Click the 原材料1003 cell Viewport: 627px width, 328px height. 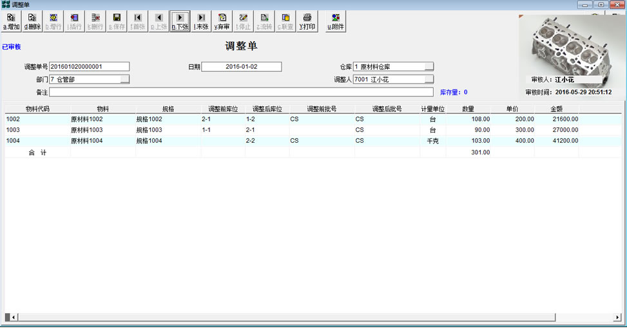102,130
